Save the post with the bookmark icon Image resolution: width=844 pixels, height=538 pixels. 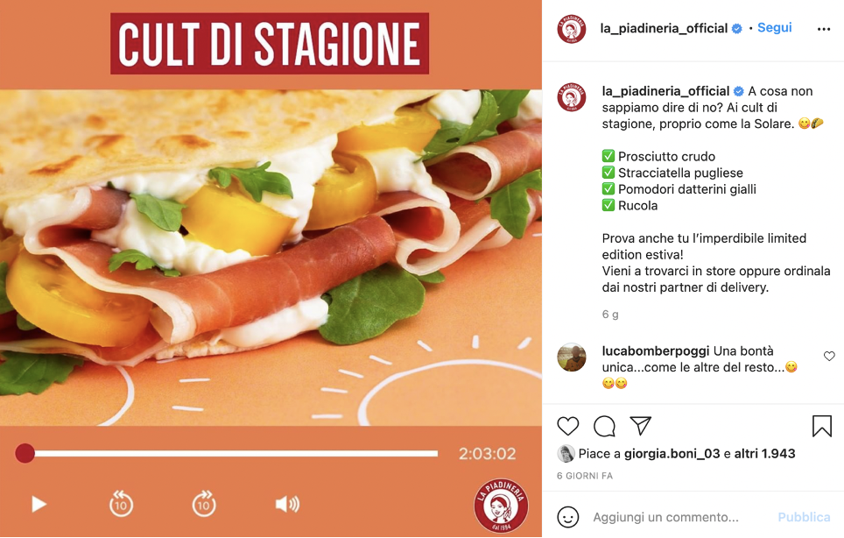(822, 426)
